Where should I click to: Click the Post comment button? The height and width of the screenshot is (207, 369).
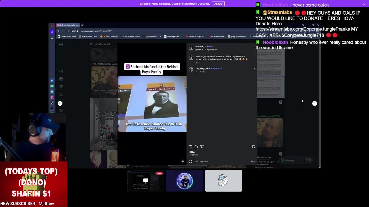[253, 162]
